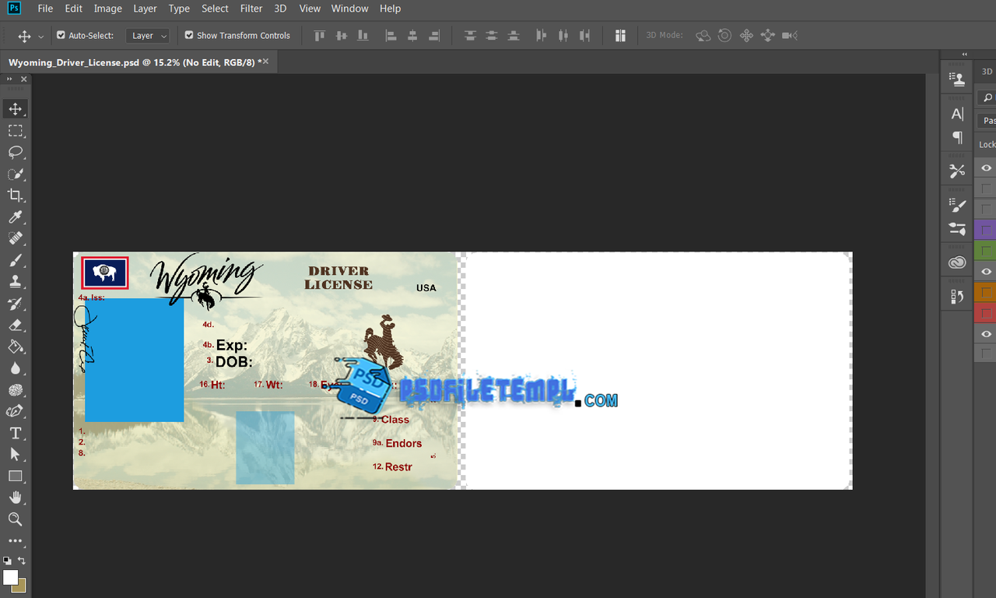Screen dimensions: 996x598
Task: Click the Auto-Align Layers icon
Action: click(620, 36)
